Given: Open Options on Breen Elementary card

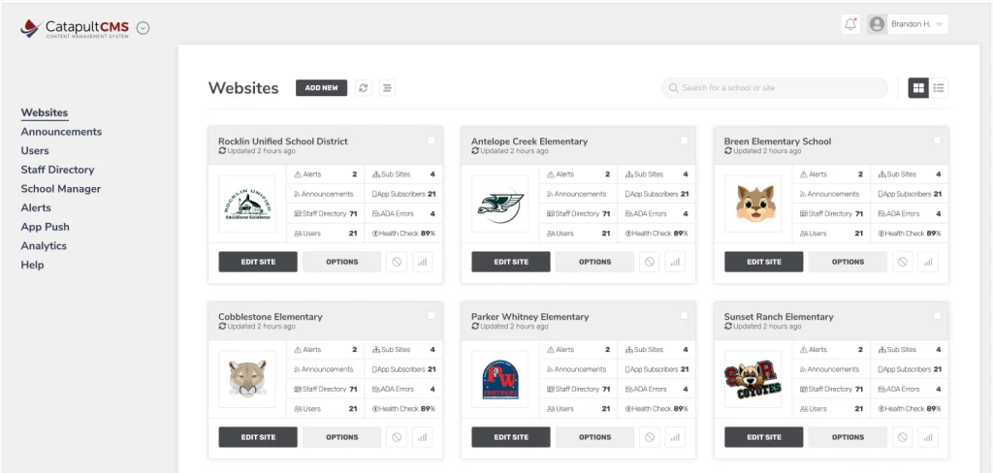Looking at the screenshot, I should tap(848, 262).
